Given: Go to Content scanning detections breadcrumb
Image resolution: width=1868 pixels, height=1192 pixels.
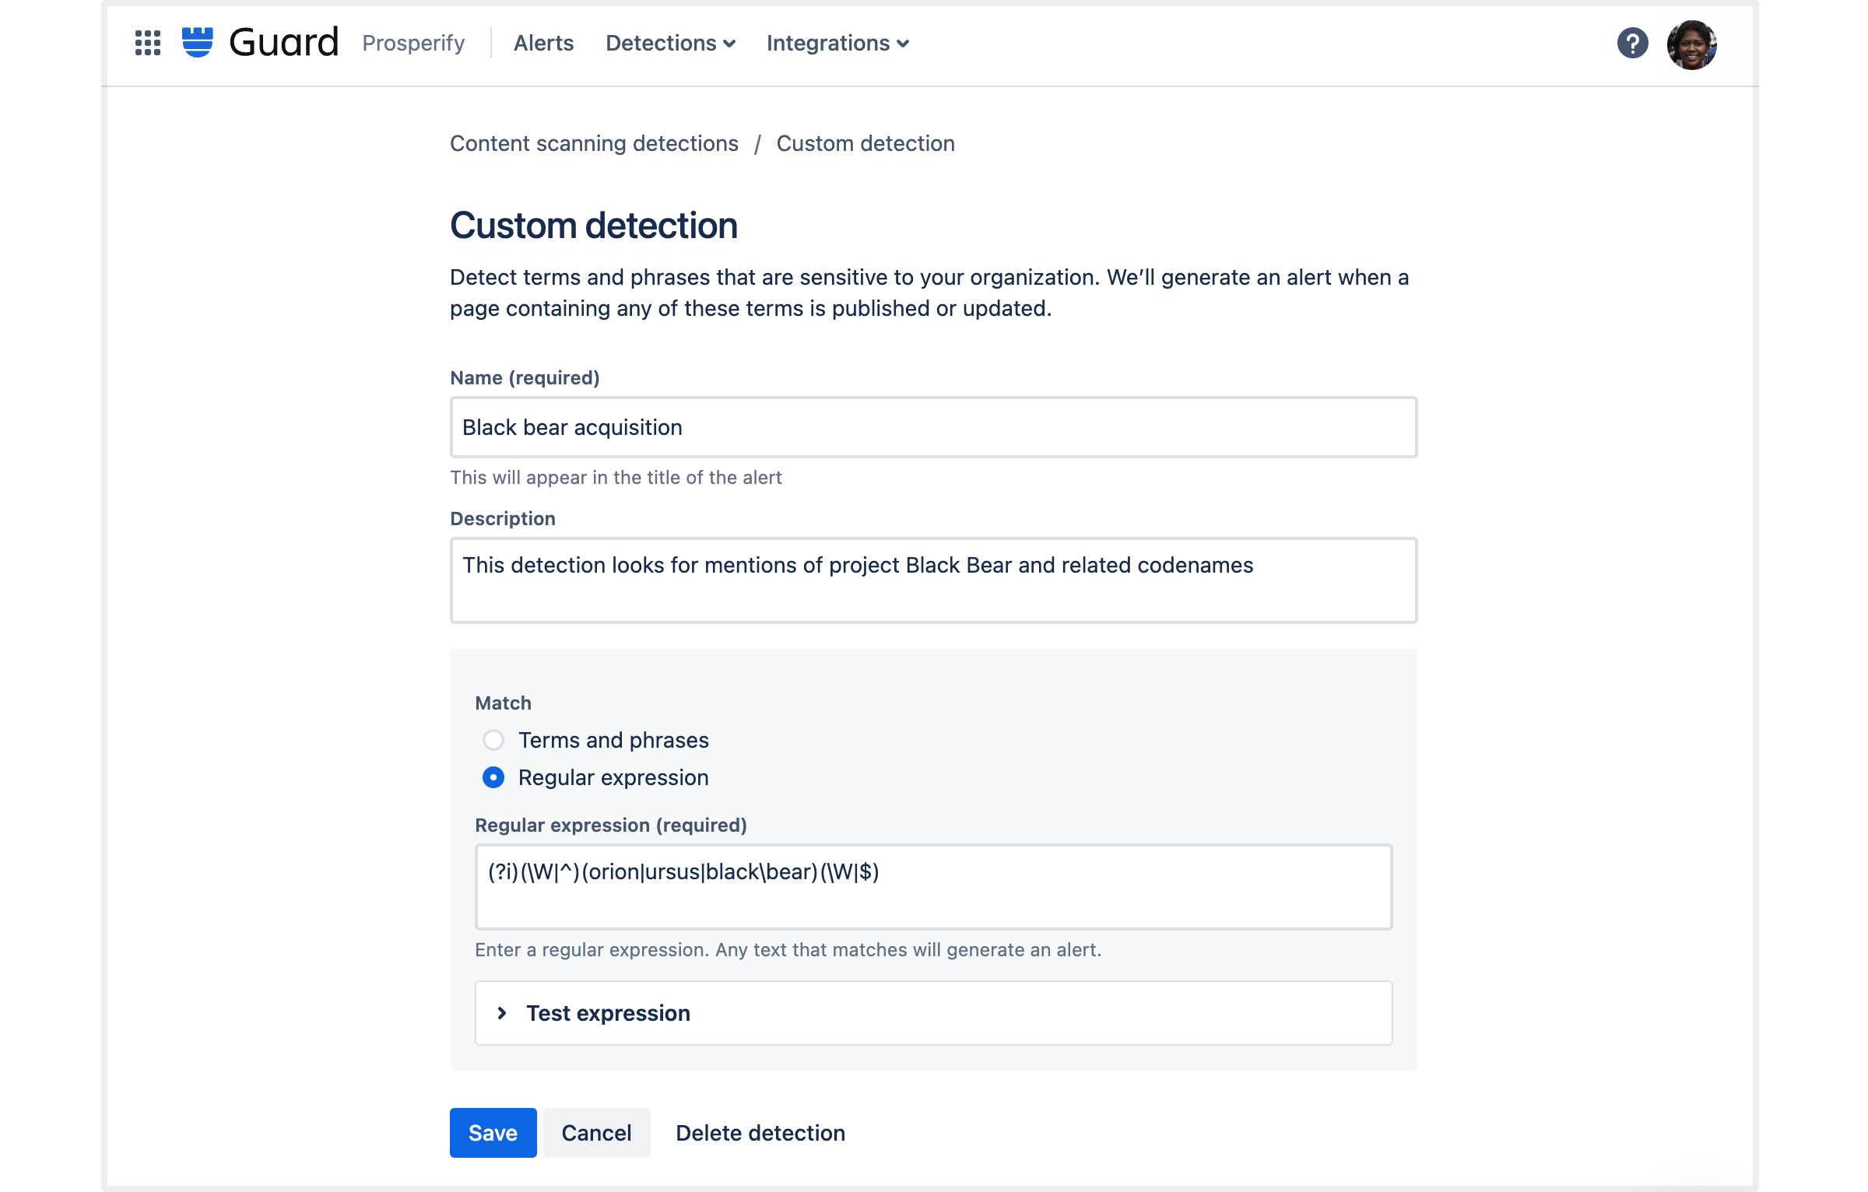Looking at the screenshot, I should click(594, 143).
